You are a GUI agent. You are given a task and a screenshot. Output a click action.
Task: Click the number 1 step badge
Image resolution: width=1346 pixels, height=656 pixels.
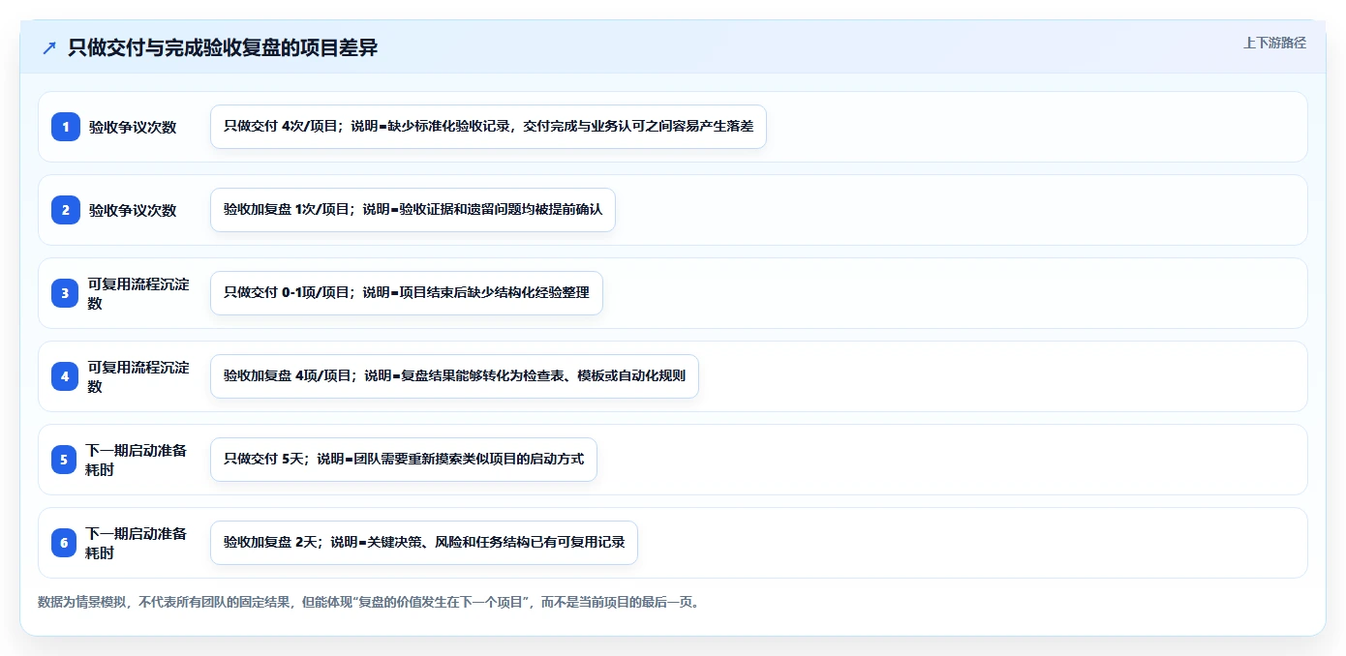[x=66, y=126]
